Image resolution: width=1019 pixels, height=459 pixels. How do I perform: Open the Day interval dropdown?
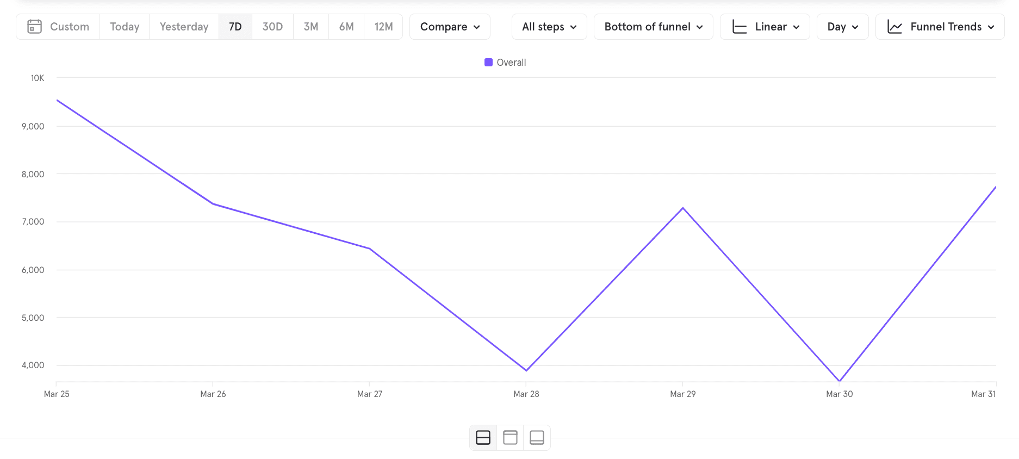tap(842, 27)
